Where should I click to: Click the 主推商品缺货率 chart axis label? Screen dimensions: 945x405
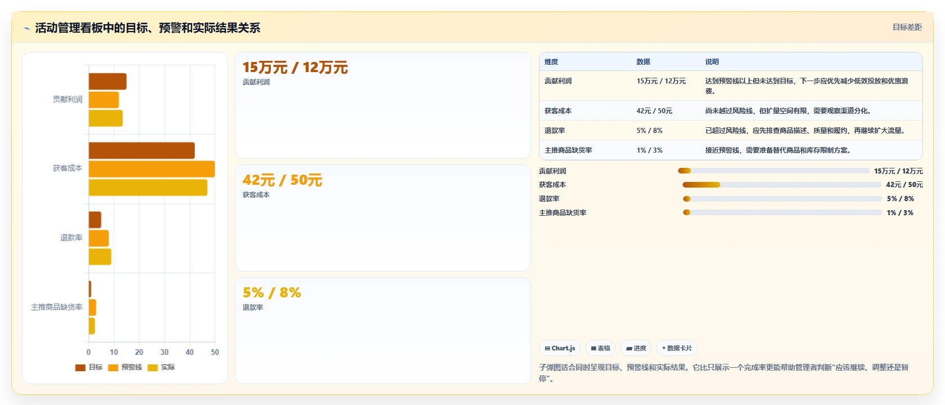[57, 307]
